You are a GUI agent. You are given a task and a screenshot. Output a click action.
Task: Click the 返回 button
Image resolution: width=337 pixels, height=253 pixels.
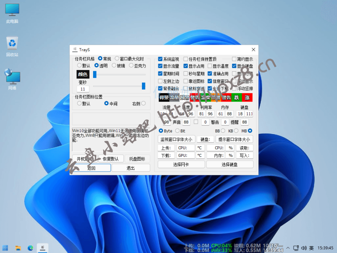pyautogui.click(x=91, y=168)
